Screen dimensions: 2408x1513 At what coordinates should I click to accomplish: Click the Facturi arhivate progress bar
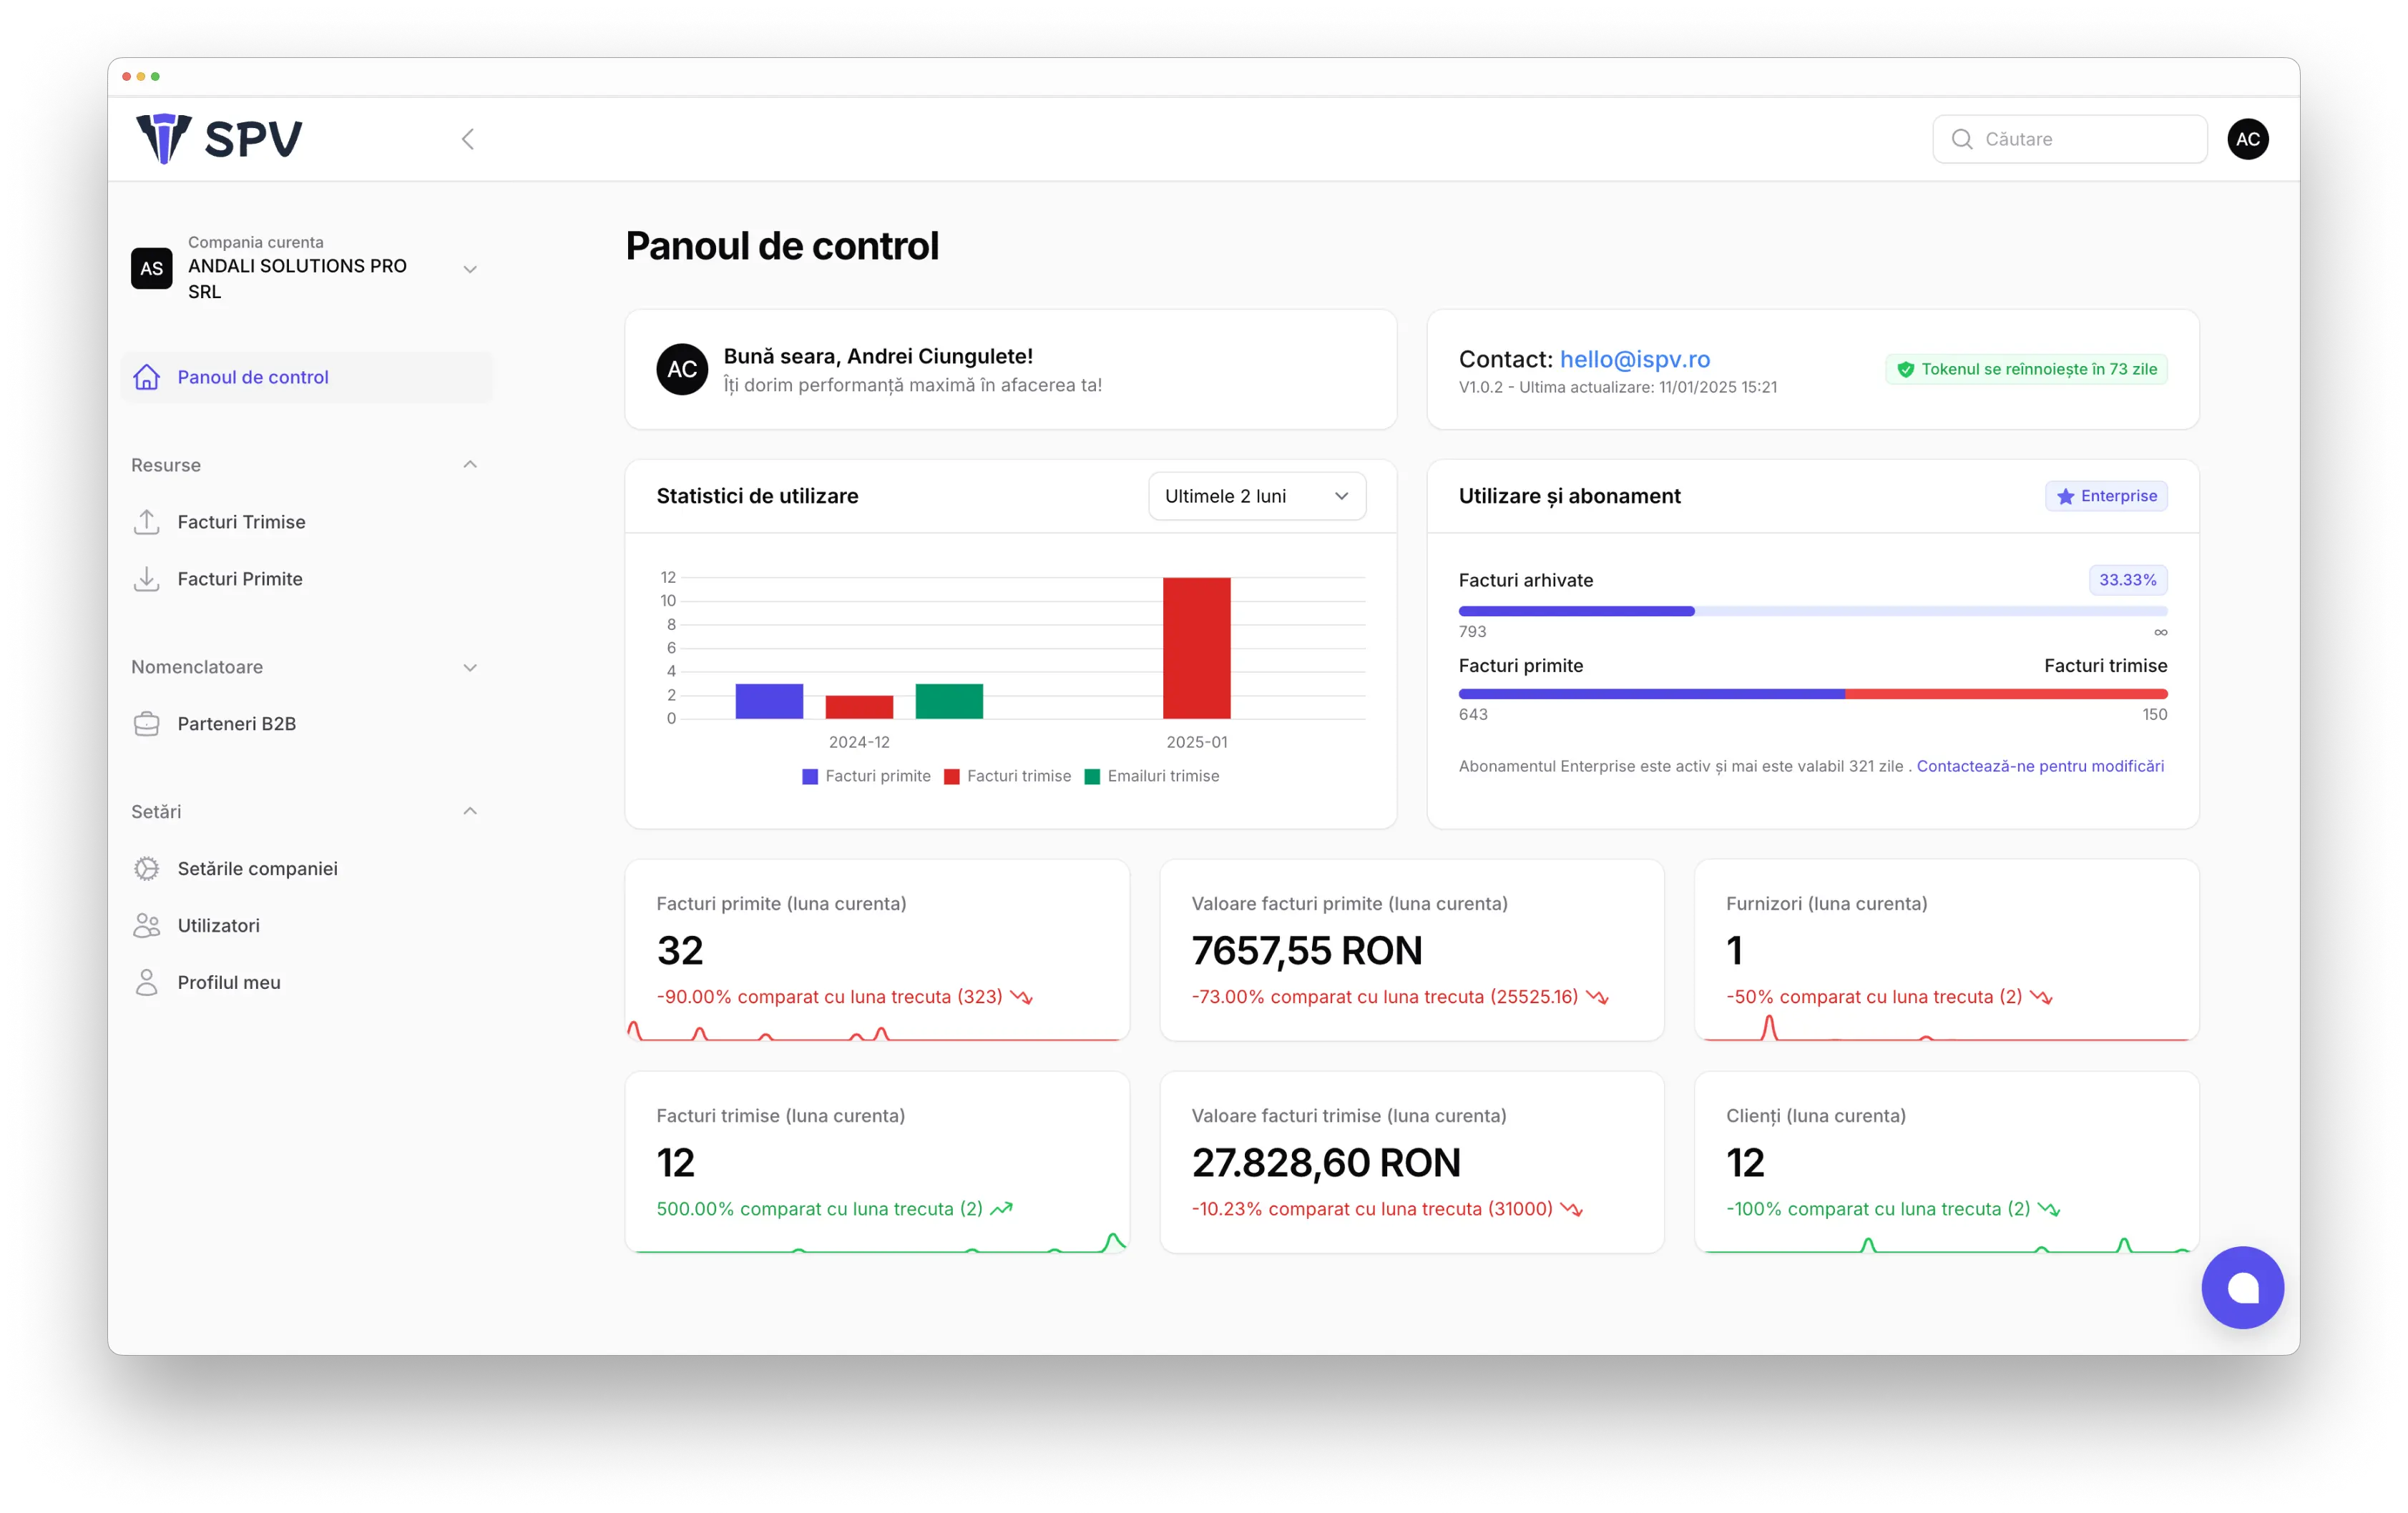[1812, 611]
